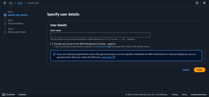Go to the Users breadcrumb

coord(20,3)
